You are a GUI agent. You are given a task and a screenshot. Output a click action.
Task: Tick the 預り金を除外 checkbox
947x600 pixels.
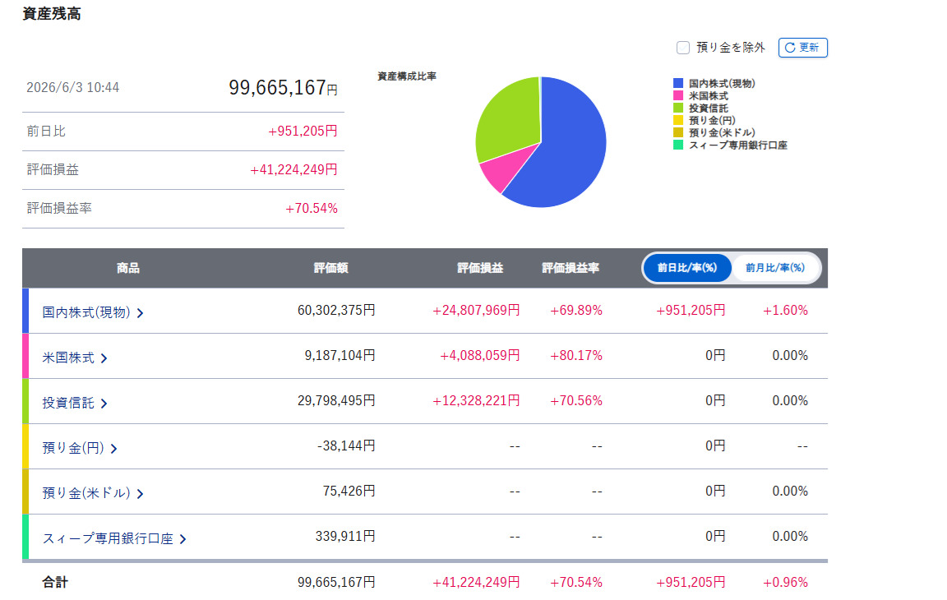click(683, 48)
